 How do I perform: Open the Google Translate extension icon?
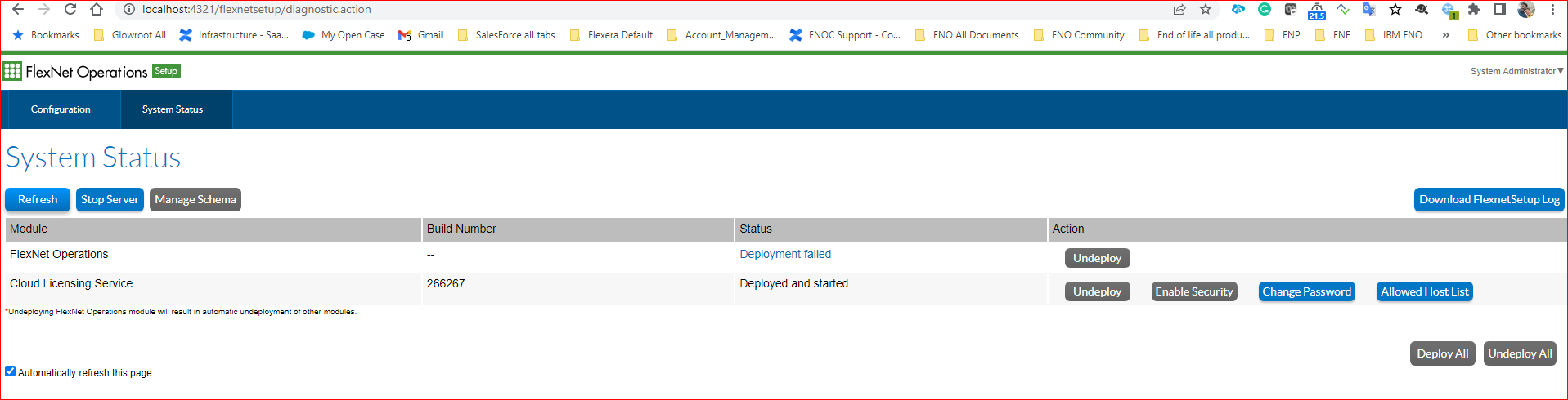tap(1369, 10)
